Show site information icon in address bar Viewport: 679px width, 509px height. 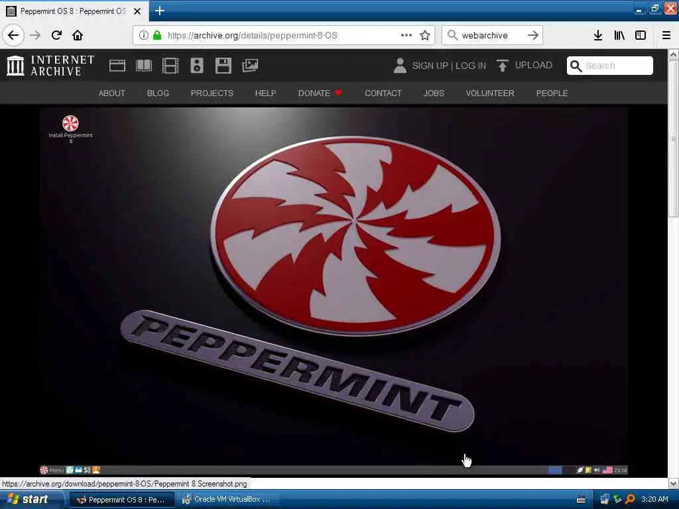click(x=144, y=35)
